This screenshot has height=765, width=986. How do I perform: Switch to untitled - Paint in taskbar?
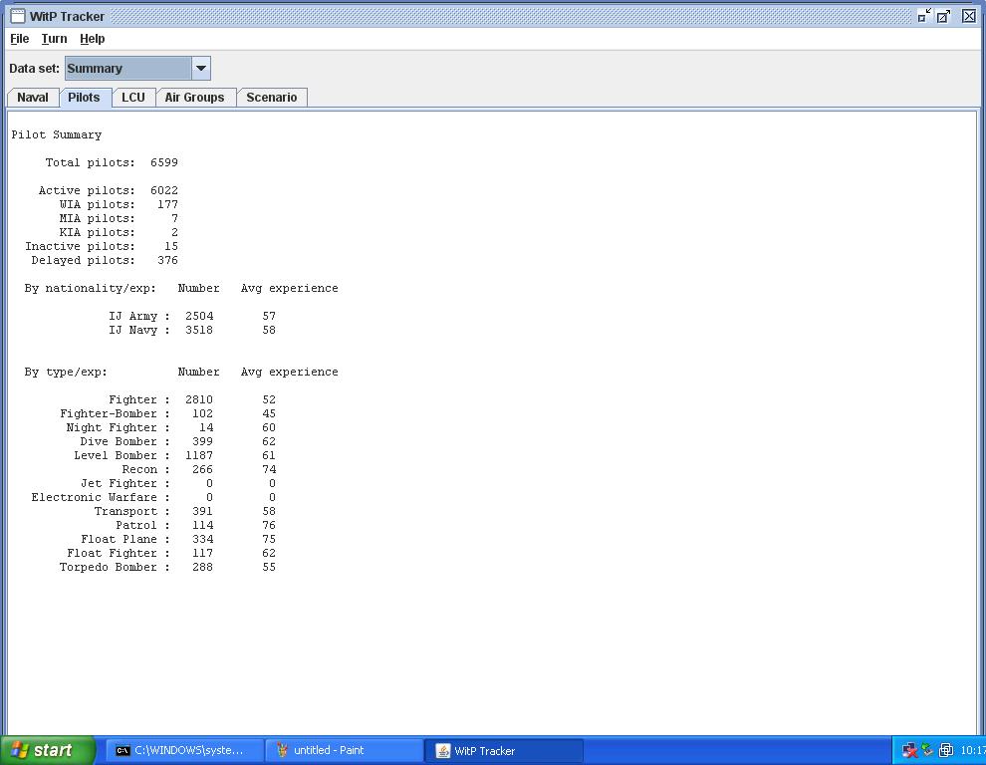[x=345, y=750]
